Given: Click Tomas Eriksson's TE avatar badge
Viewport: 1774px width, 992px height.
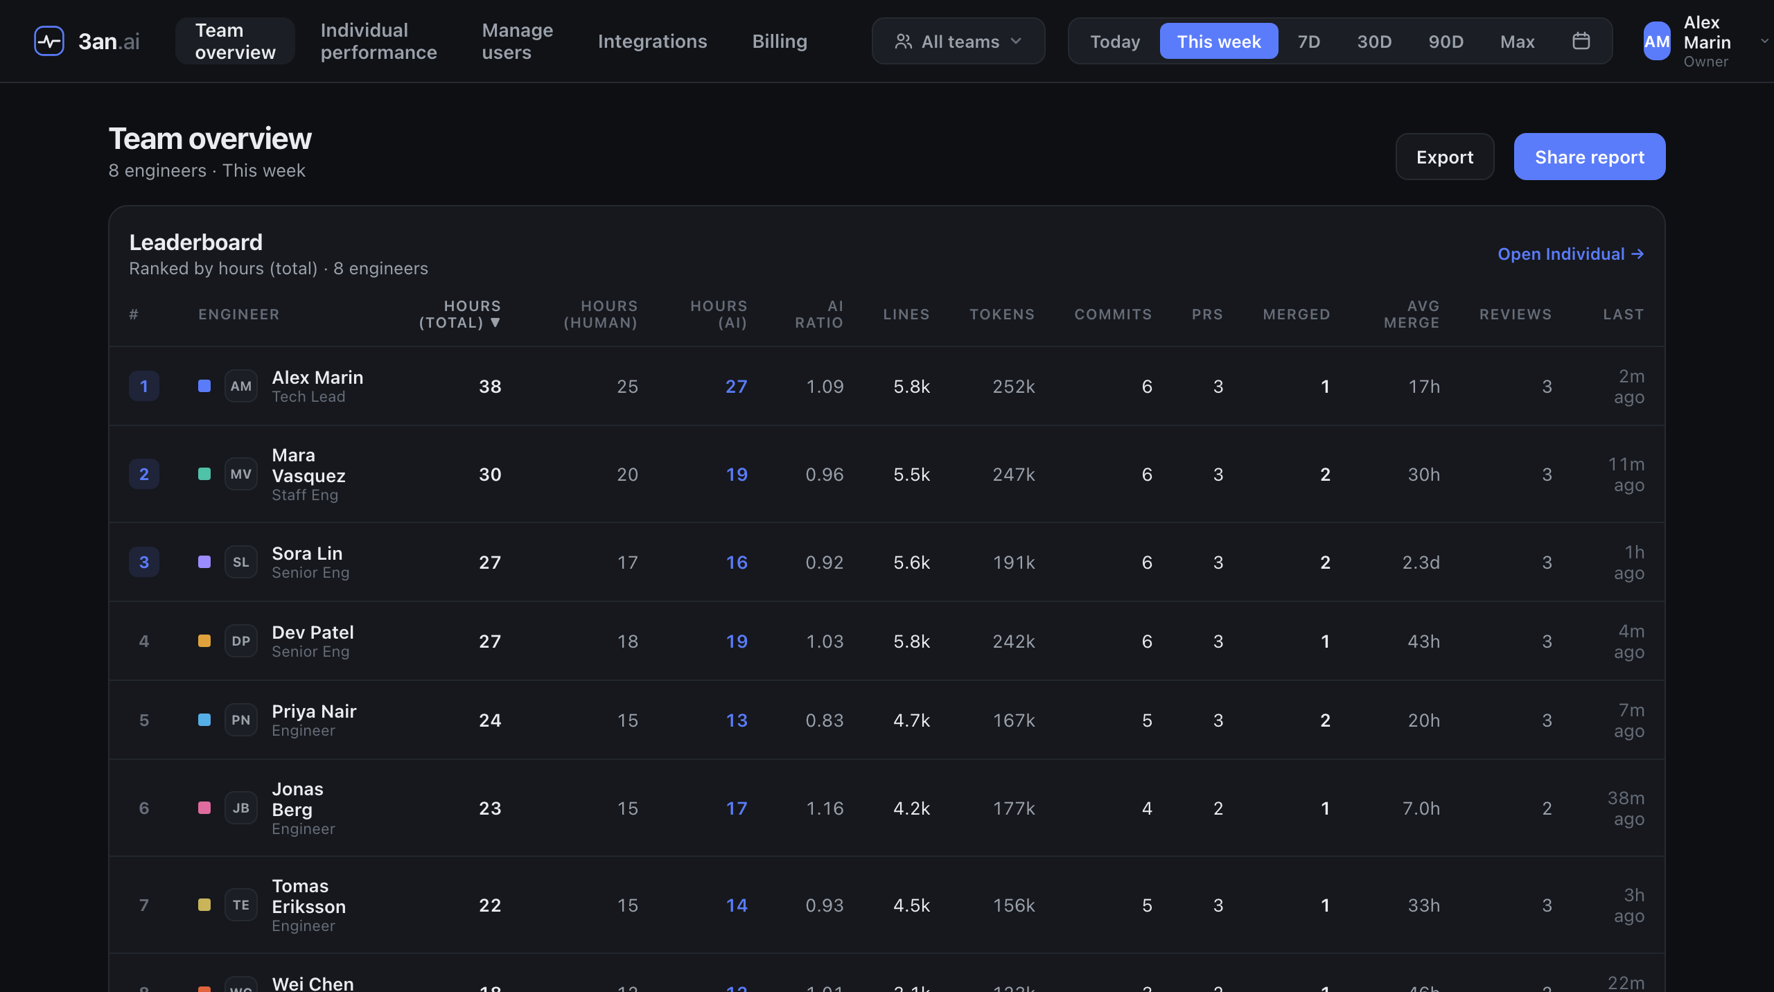Looking at the screenshot, I should (x=241, y=905).
